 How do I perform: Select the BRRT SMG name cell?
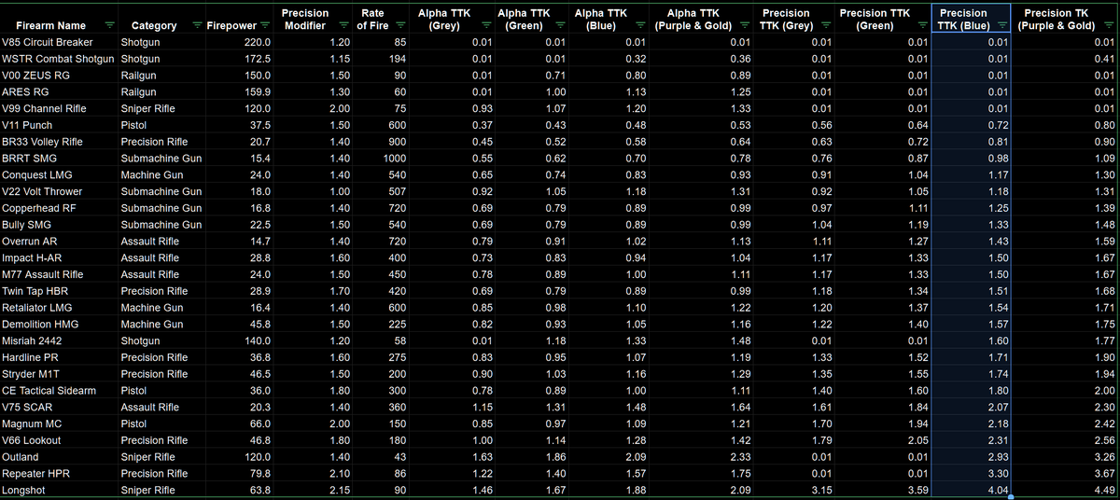(59, 159)
